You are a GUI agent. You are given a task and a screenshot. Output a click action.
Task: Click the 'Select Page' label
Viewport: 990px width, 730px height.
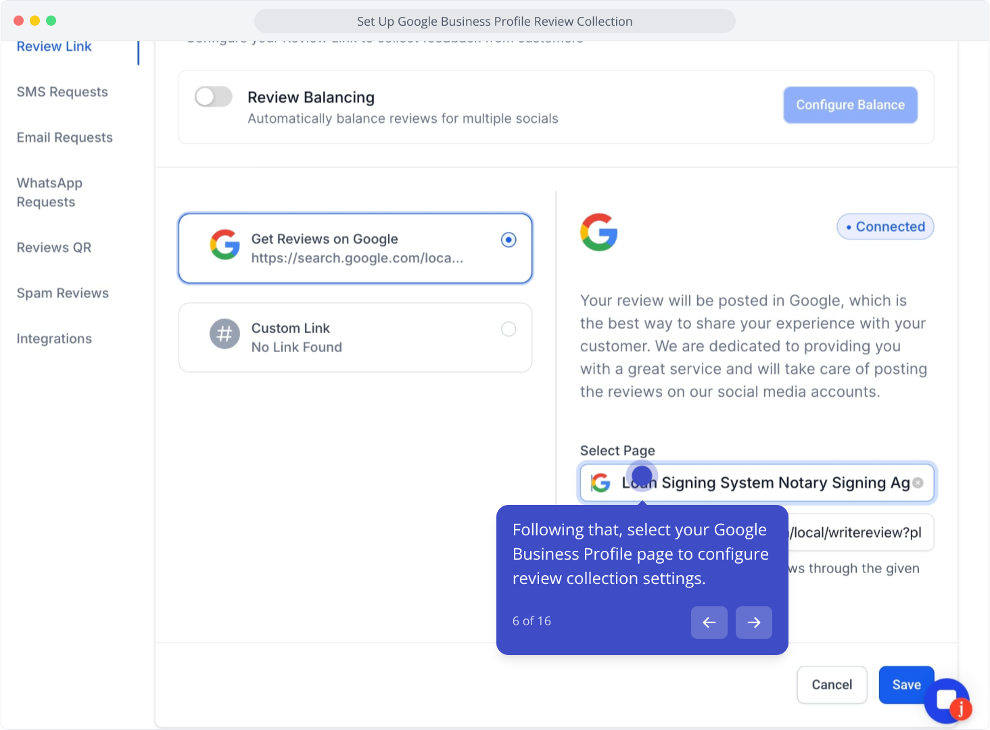(x=617, y=450)
